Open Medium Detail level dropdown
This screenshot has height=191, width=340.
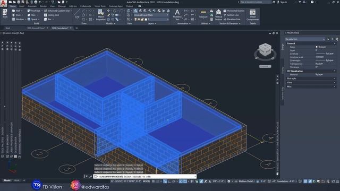246,181
